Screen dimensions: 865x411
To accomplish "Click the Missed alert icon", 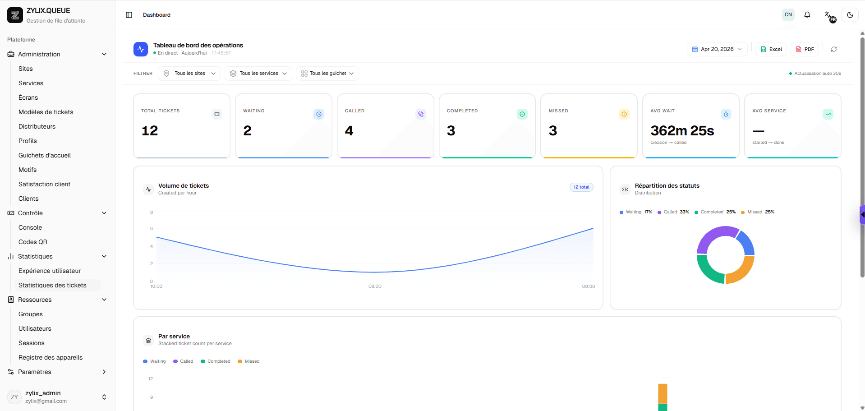I will point(624,114).
